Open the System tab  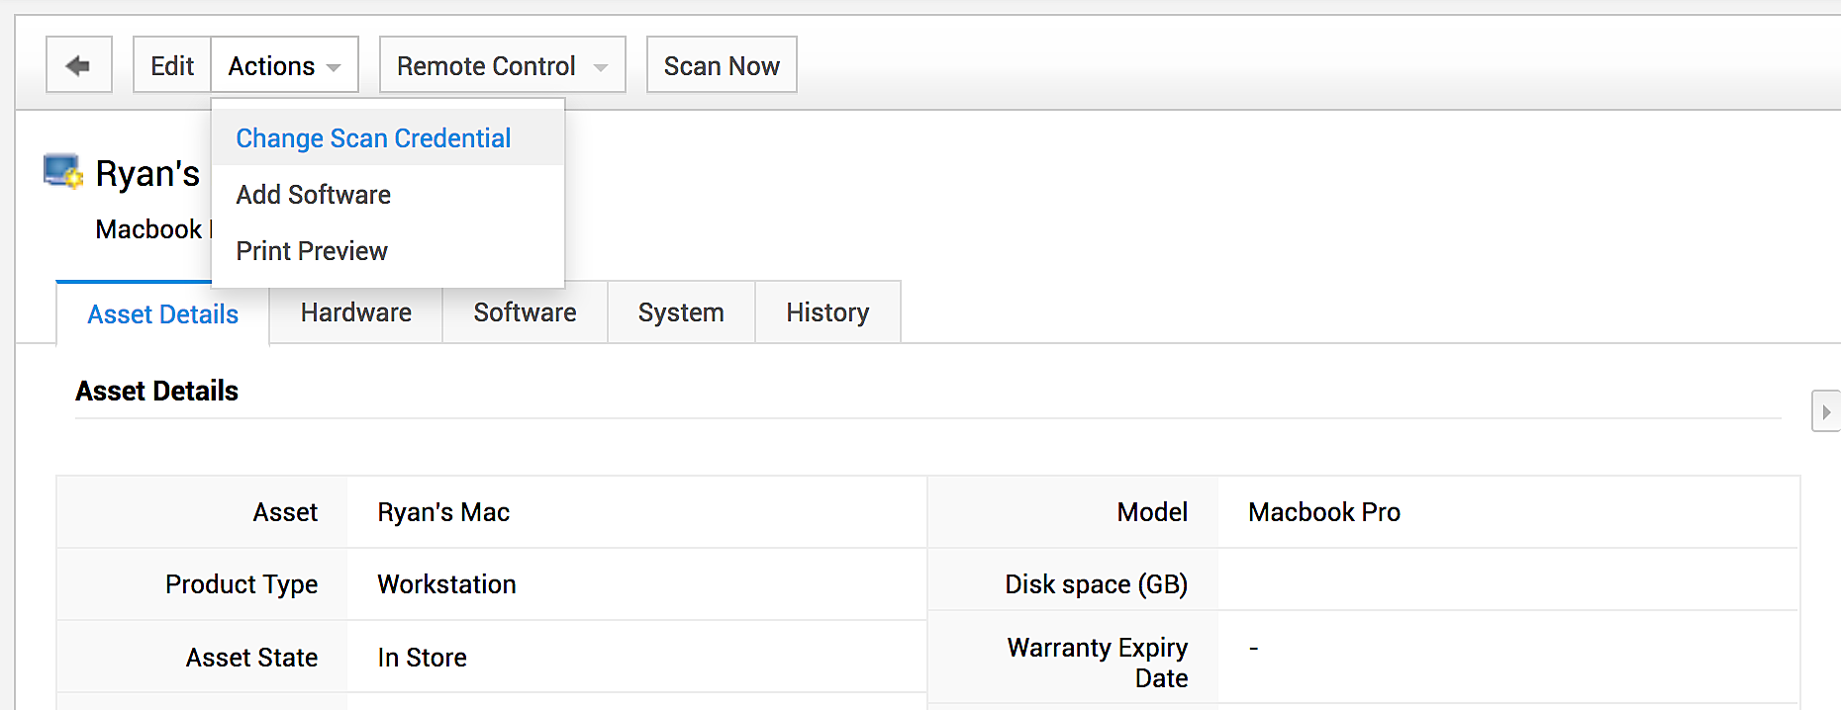coord(681,312)
